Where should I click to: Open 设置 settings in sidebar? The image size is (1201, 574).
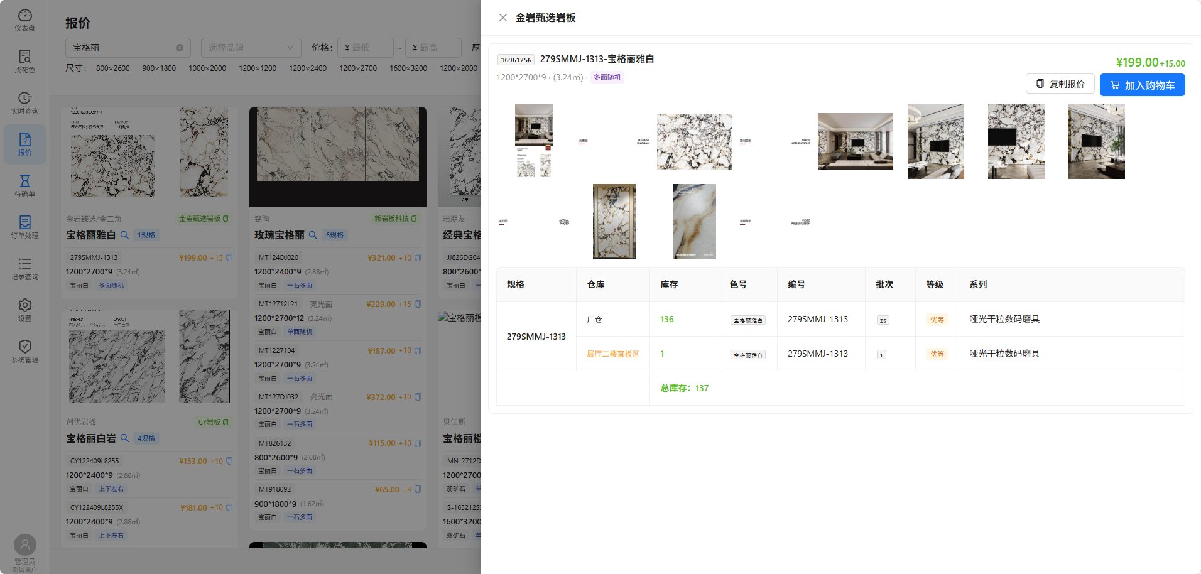coord(24,310)
